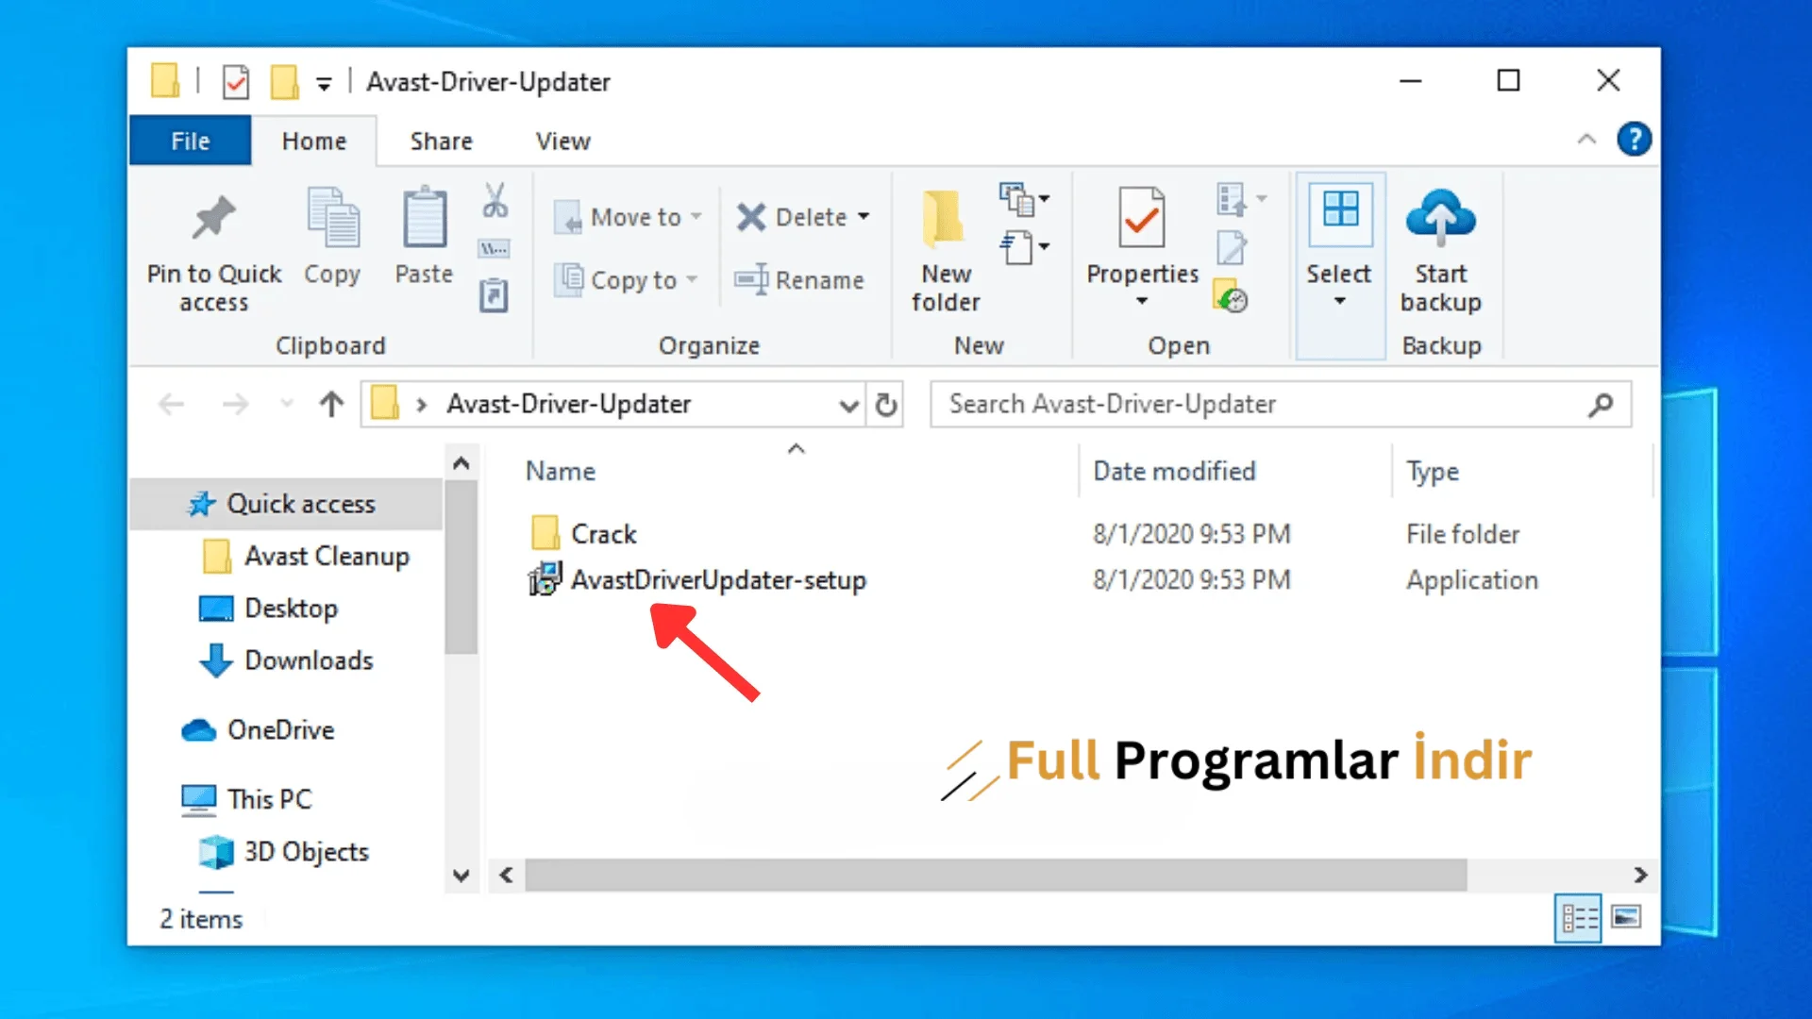Click the Back navigation arrow
Viewport: 1812px width, 1019px height.
pyautogui.click(x=171, y=405)
